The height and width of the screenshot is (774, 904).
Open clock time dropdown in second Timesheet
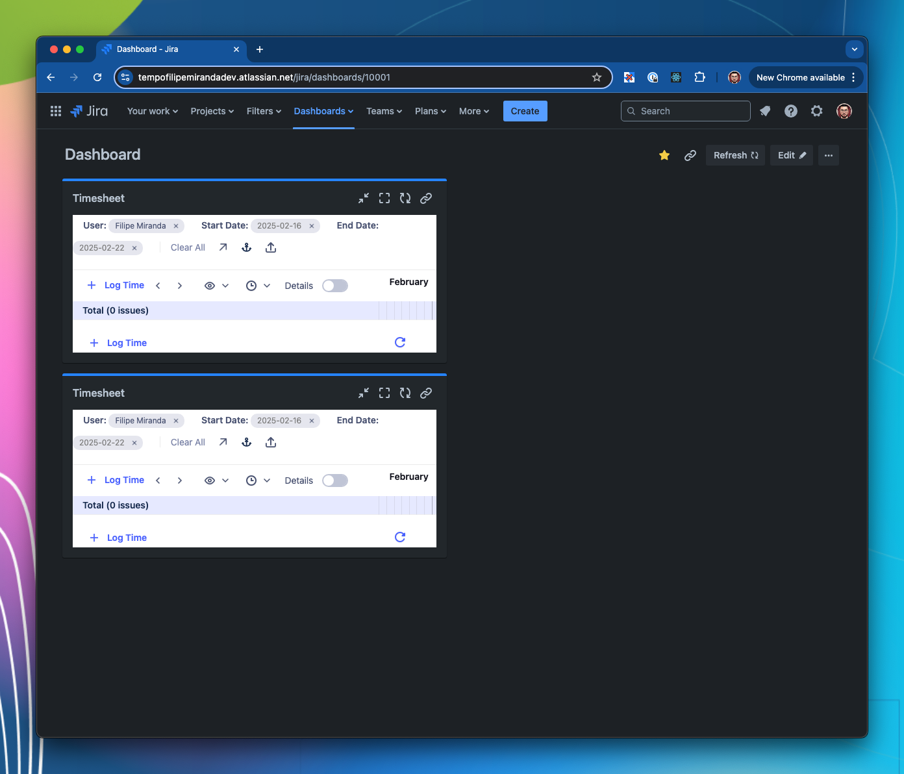pos(258,481)
